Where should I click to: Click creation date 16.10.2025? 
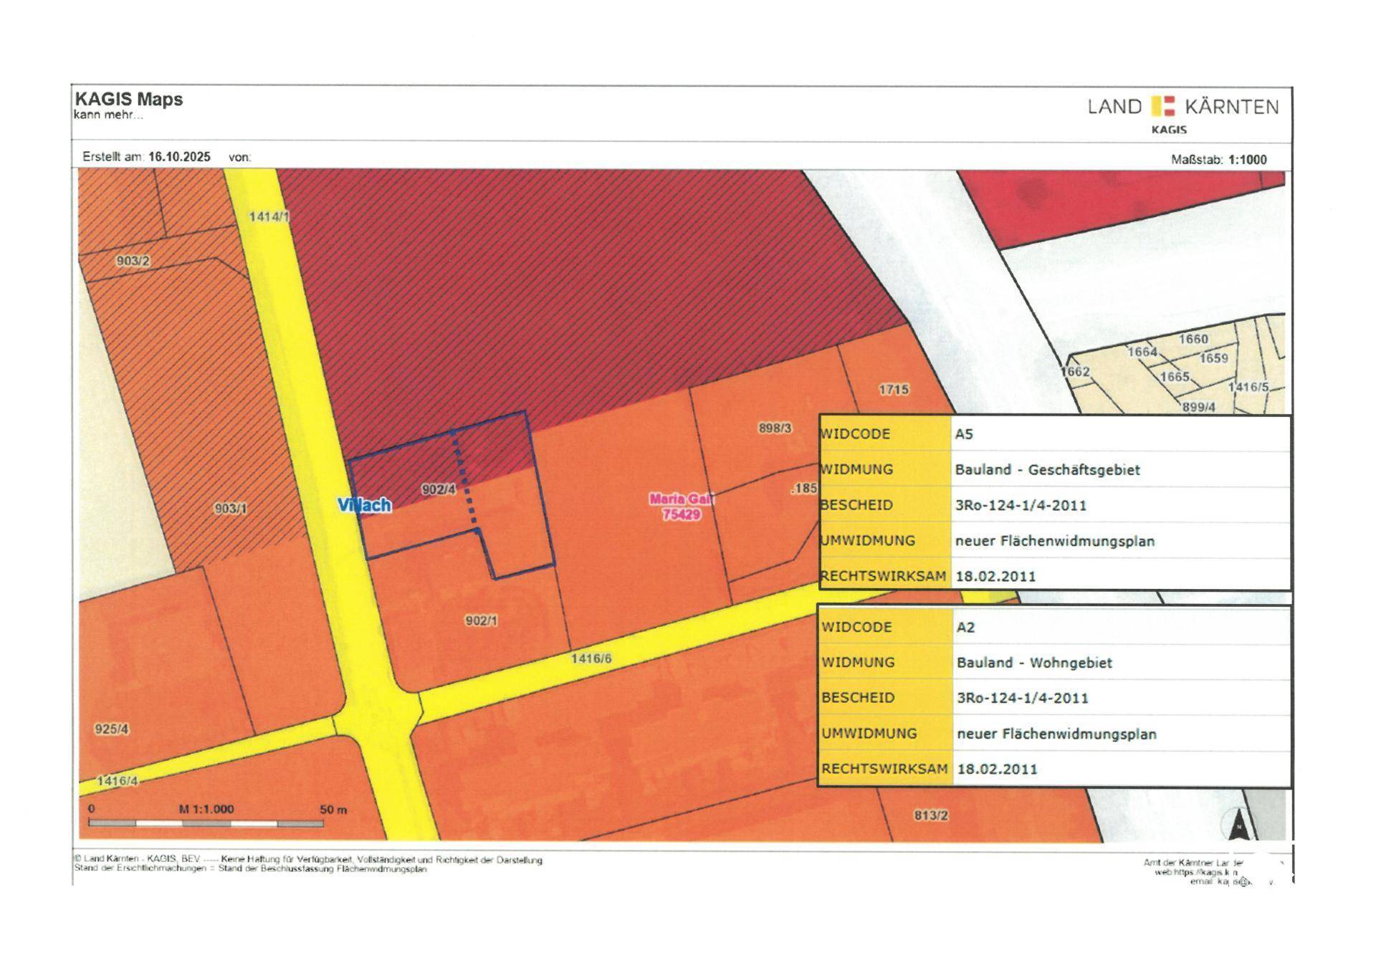[179, 157]
